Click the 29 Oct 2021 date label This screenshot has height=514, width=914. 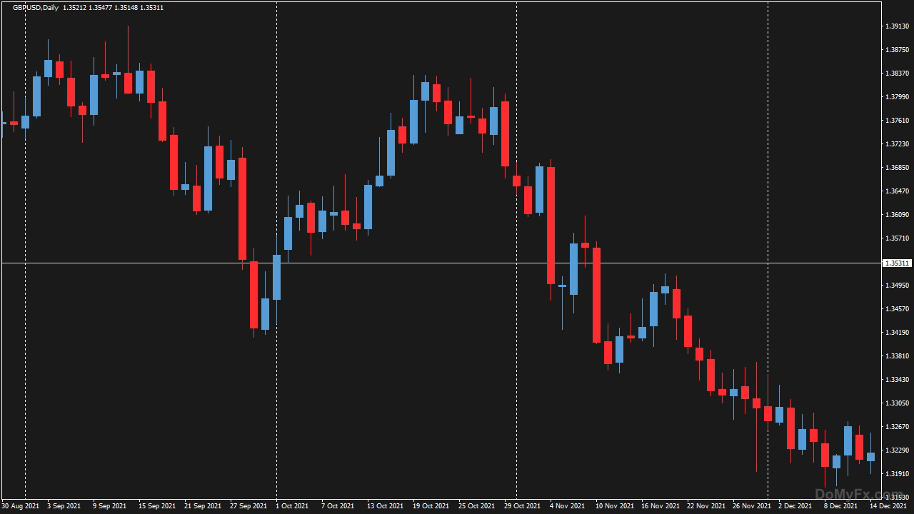point(522,506)
